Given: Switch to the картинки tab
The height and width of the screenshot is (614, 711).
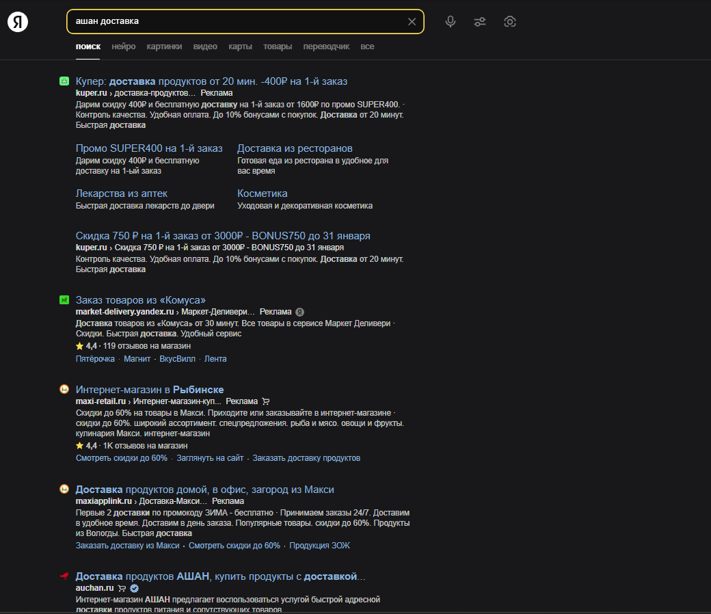Looking at the screenshot, I should click(164, 46).
